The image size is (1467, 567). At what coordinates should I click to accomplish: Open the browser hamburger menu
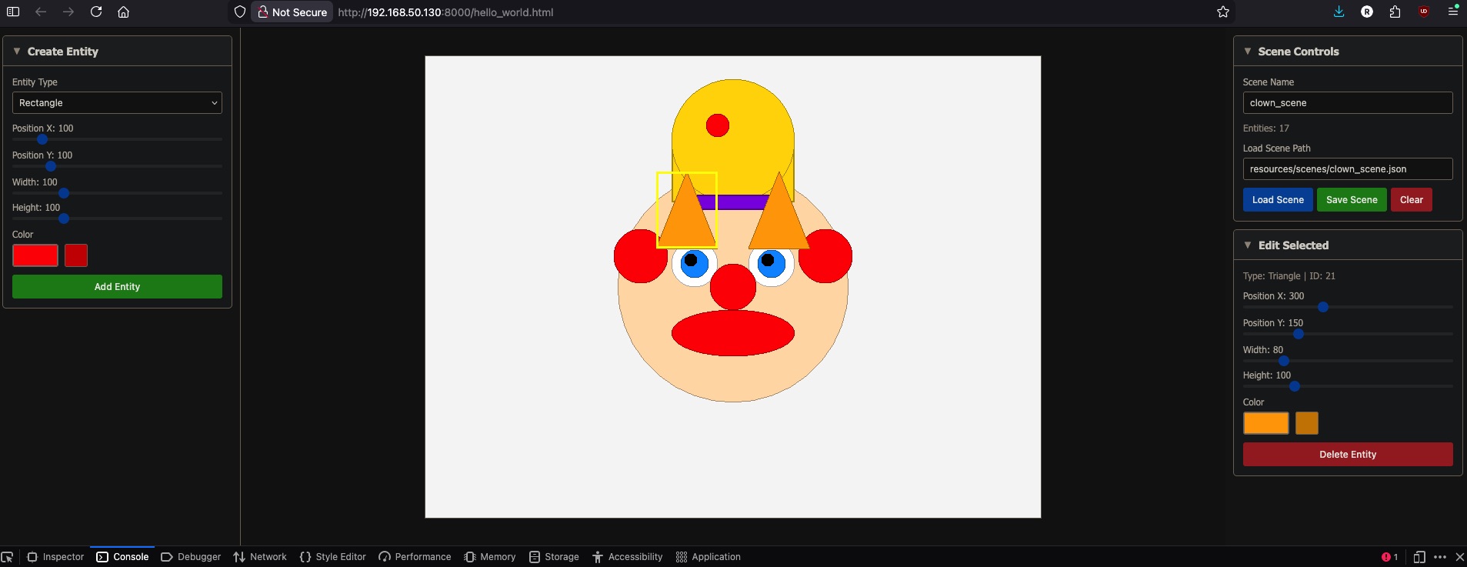coord(1453,12)
